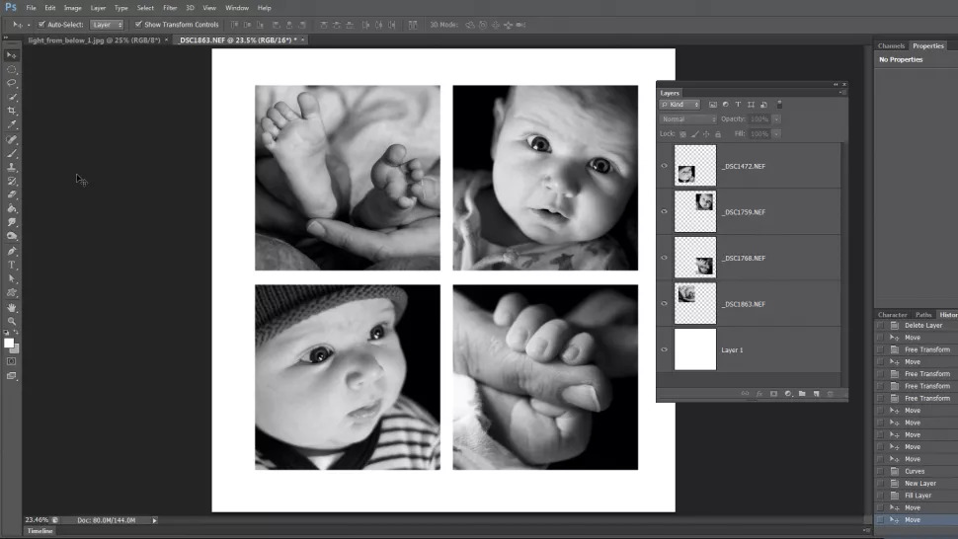
Task: Select the Curves history state
Action: 916,471
